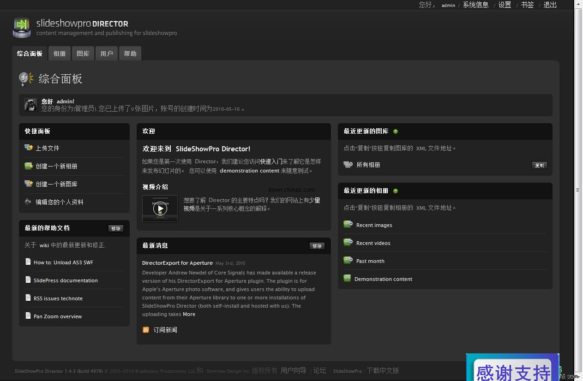Open the 帮助 tab

pyautogui.click(x=130, y=54)
